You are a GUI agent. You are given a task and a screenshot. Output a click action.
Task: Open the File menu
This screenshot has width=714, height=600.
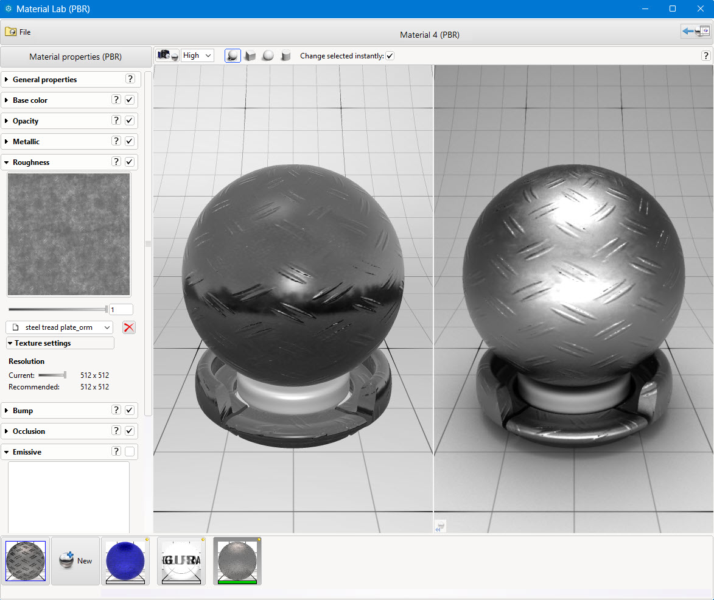(18, 32)
